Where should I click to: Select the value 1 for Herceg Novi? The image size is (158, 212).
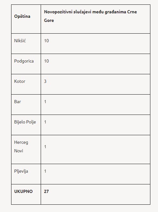coord(45,147)
